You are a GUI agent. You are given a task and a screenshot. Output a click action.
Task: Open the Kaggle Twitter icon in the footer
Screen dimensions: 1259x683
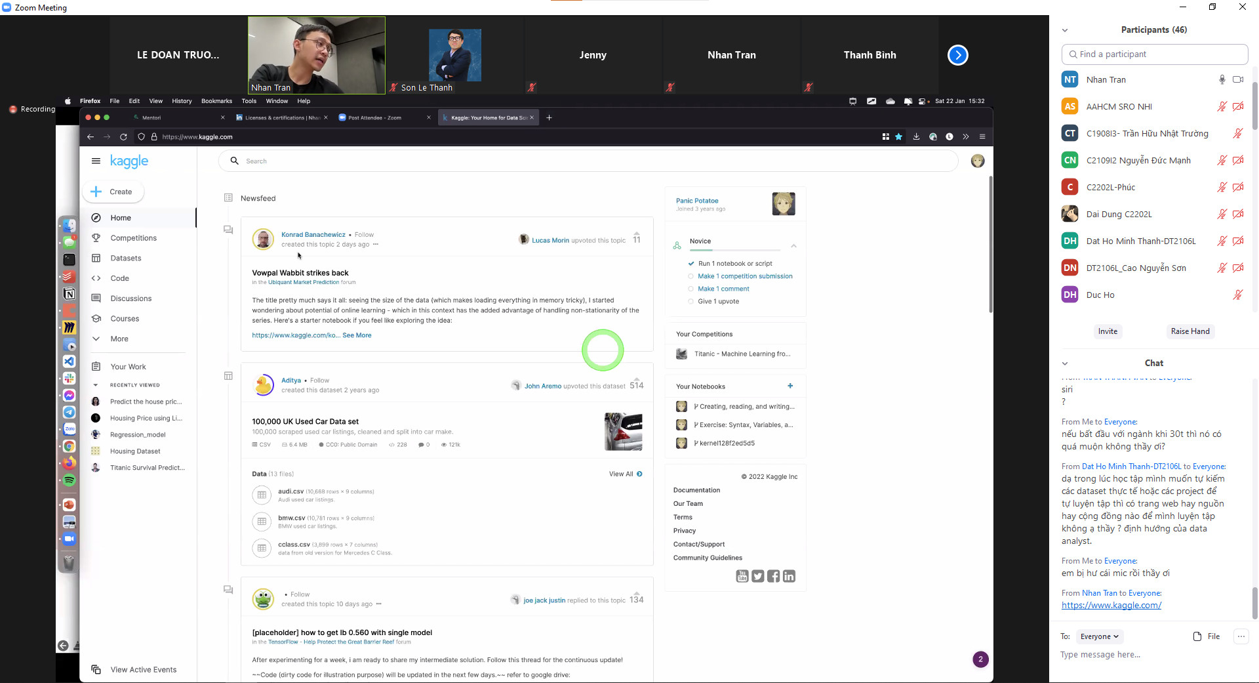point(758,576)
